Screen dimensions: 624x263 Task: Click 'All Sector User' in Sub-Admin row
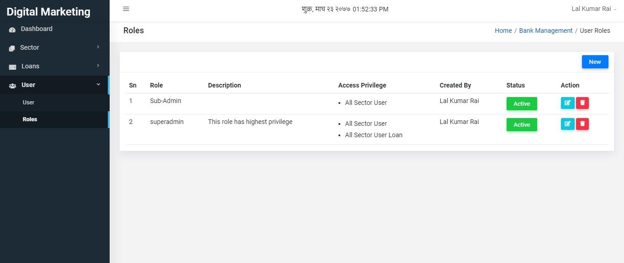coord(366,103)
